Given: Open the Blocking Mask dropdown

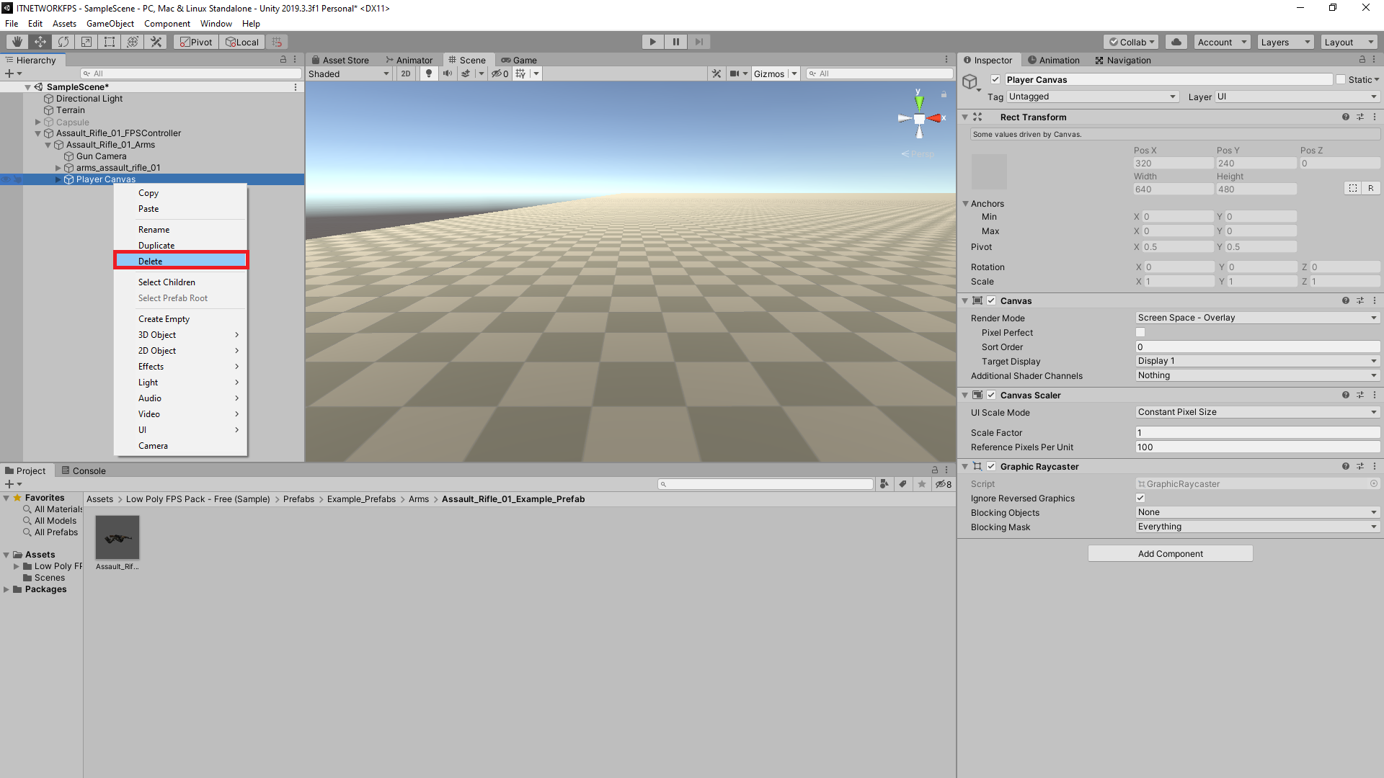Looking at the screenshot, I should point(1256,527).
